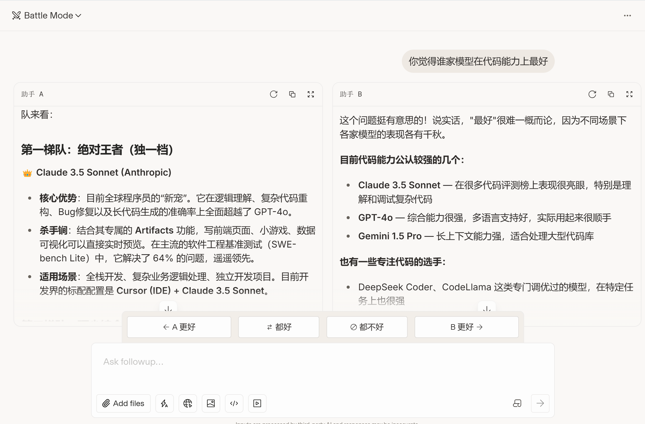
Task: Click "核心优势" bullet text
Action: 58,198
